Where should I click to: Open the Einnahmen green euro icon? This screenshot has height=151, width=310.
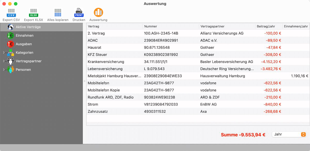[x=11, y=35]
